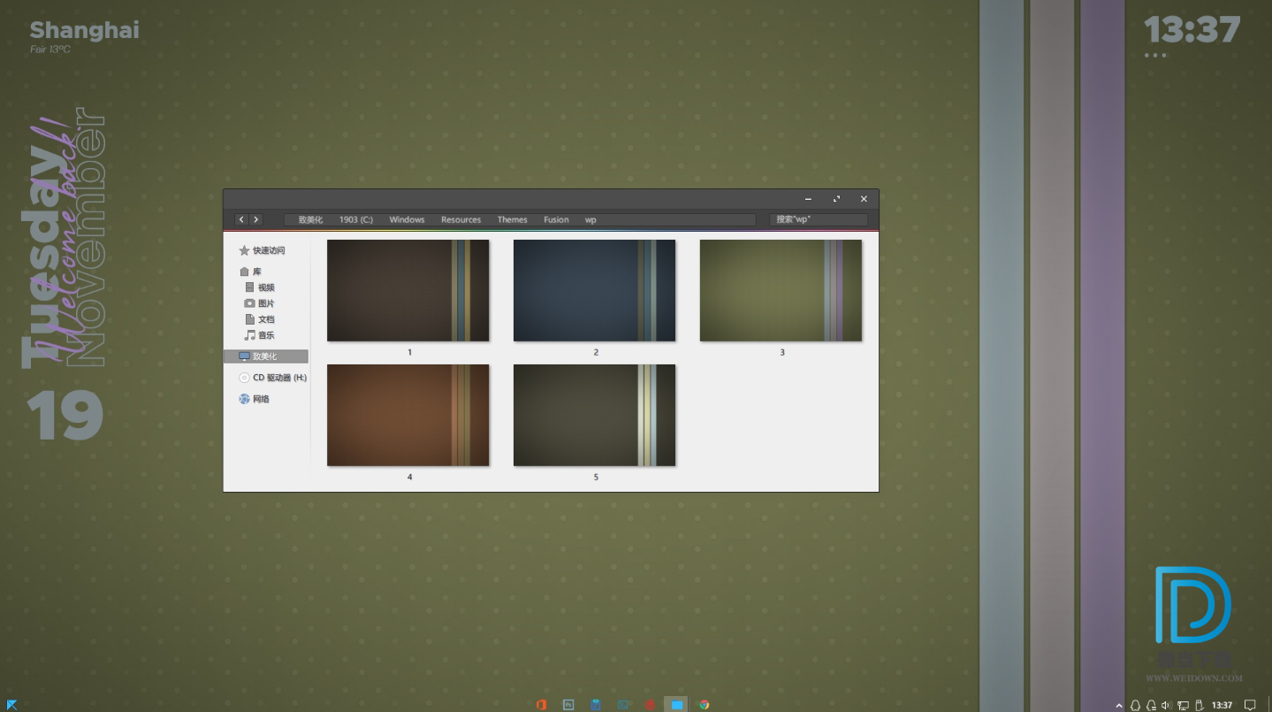Select wallpaper thumbnail 1 (dark brown)
Screen dimensions: 1272x712
(x=408, y=290)
